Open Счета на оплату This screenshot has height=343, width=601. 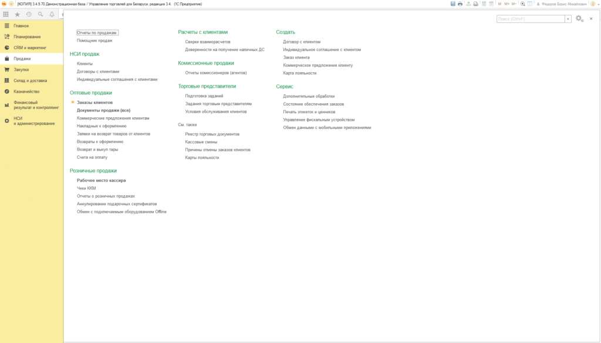[x=92, y=157]
